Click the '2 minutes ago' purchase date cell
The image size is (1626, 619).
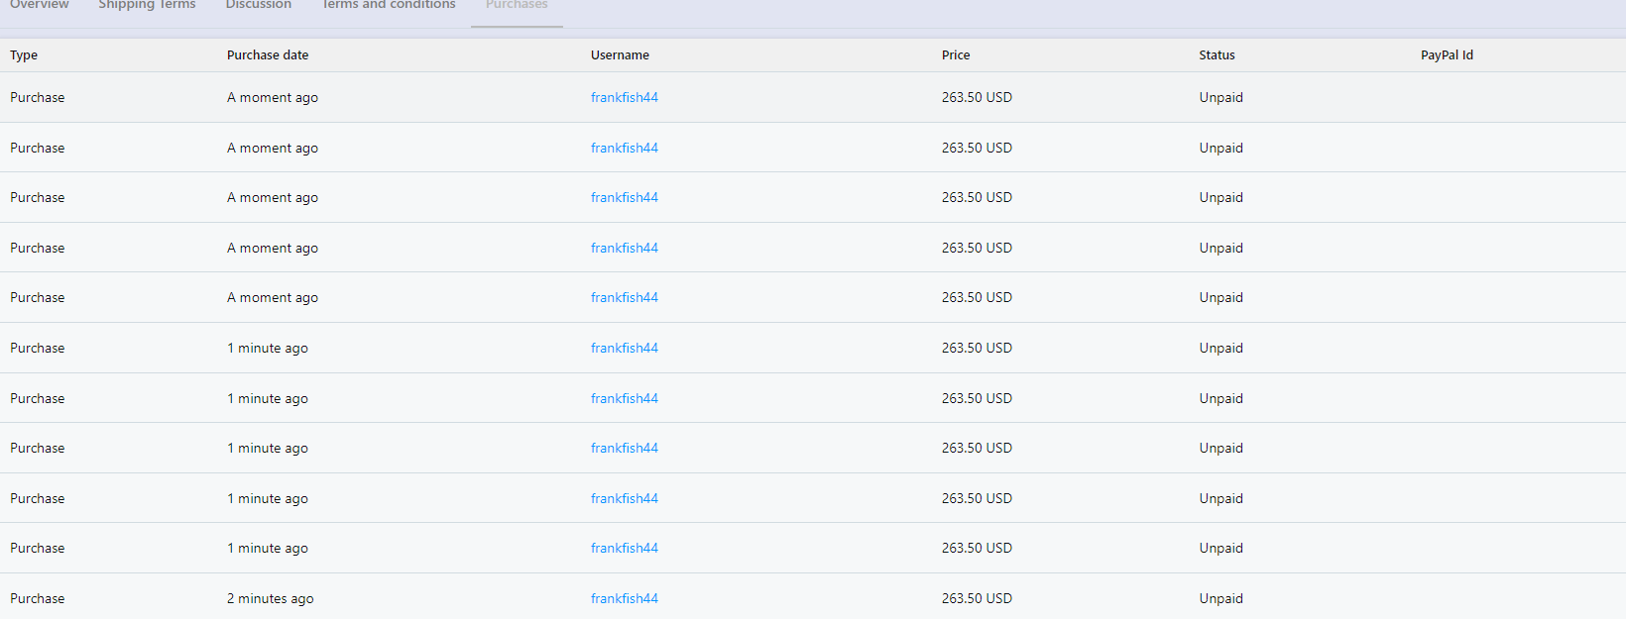[271, 598]
